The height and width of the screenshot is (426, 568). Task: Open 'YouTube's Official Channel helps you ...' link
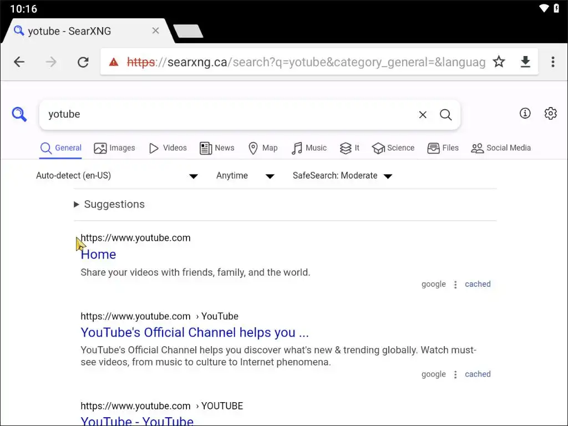[x=195, y=333]
